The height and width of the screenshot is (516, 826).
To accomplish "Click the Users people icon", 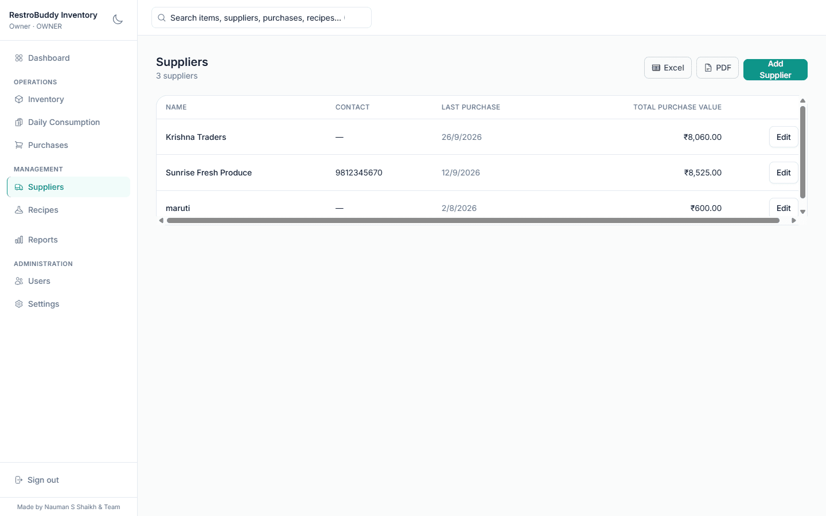I will [19, 281].
